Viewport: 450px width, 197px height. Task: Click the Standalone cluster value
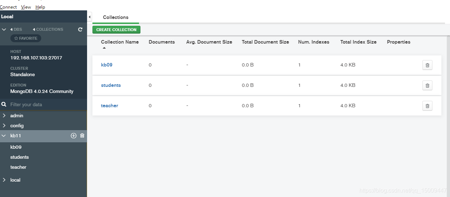tap(23, 74)
